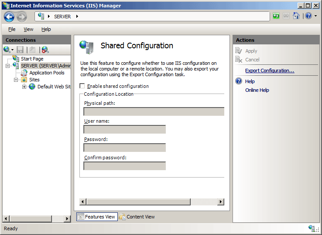Go to Home via house icon

[x=296, y=16]
